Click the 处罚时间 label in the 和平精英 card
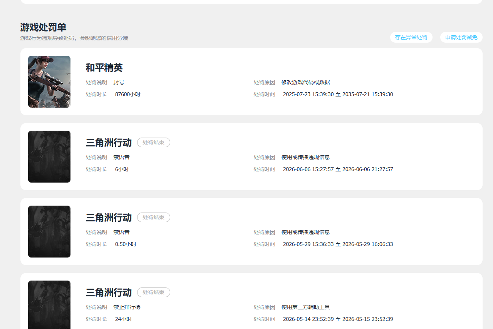The height and width of the screenshot is (329, 493). 264,94
